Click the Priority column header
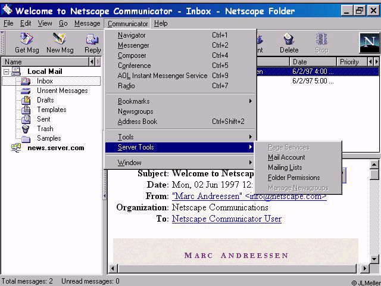The height and width of the screenshot is (286, 381). 352,62
